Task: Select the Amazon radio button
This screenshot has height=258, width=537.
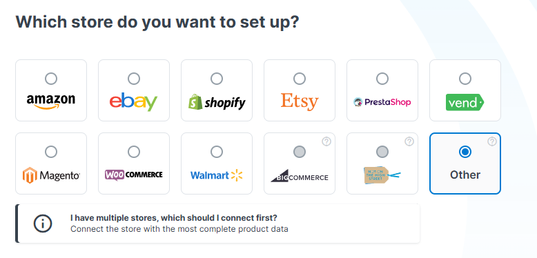Action: [51, 79]
